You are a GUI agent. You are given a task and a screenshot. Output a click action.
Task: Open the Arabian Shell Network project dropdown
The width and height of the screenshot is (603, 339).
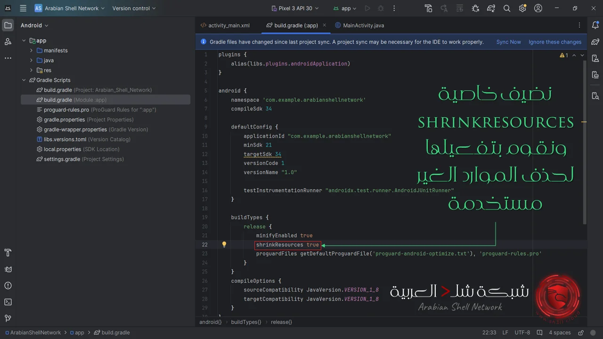tap(69, 8)
